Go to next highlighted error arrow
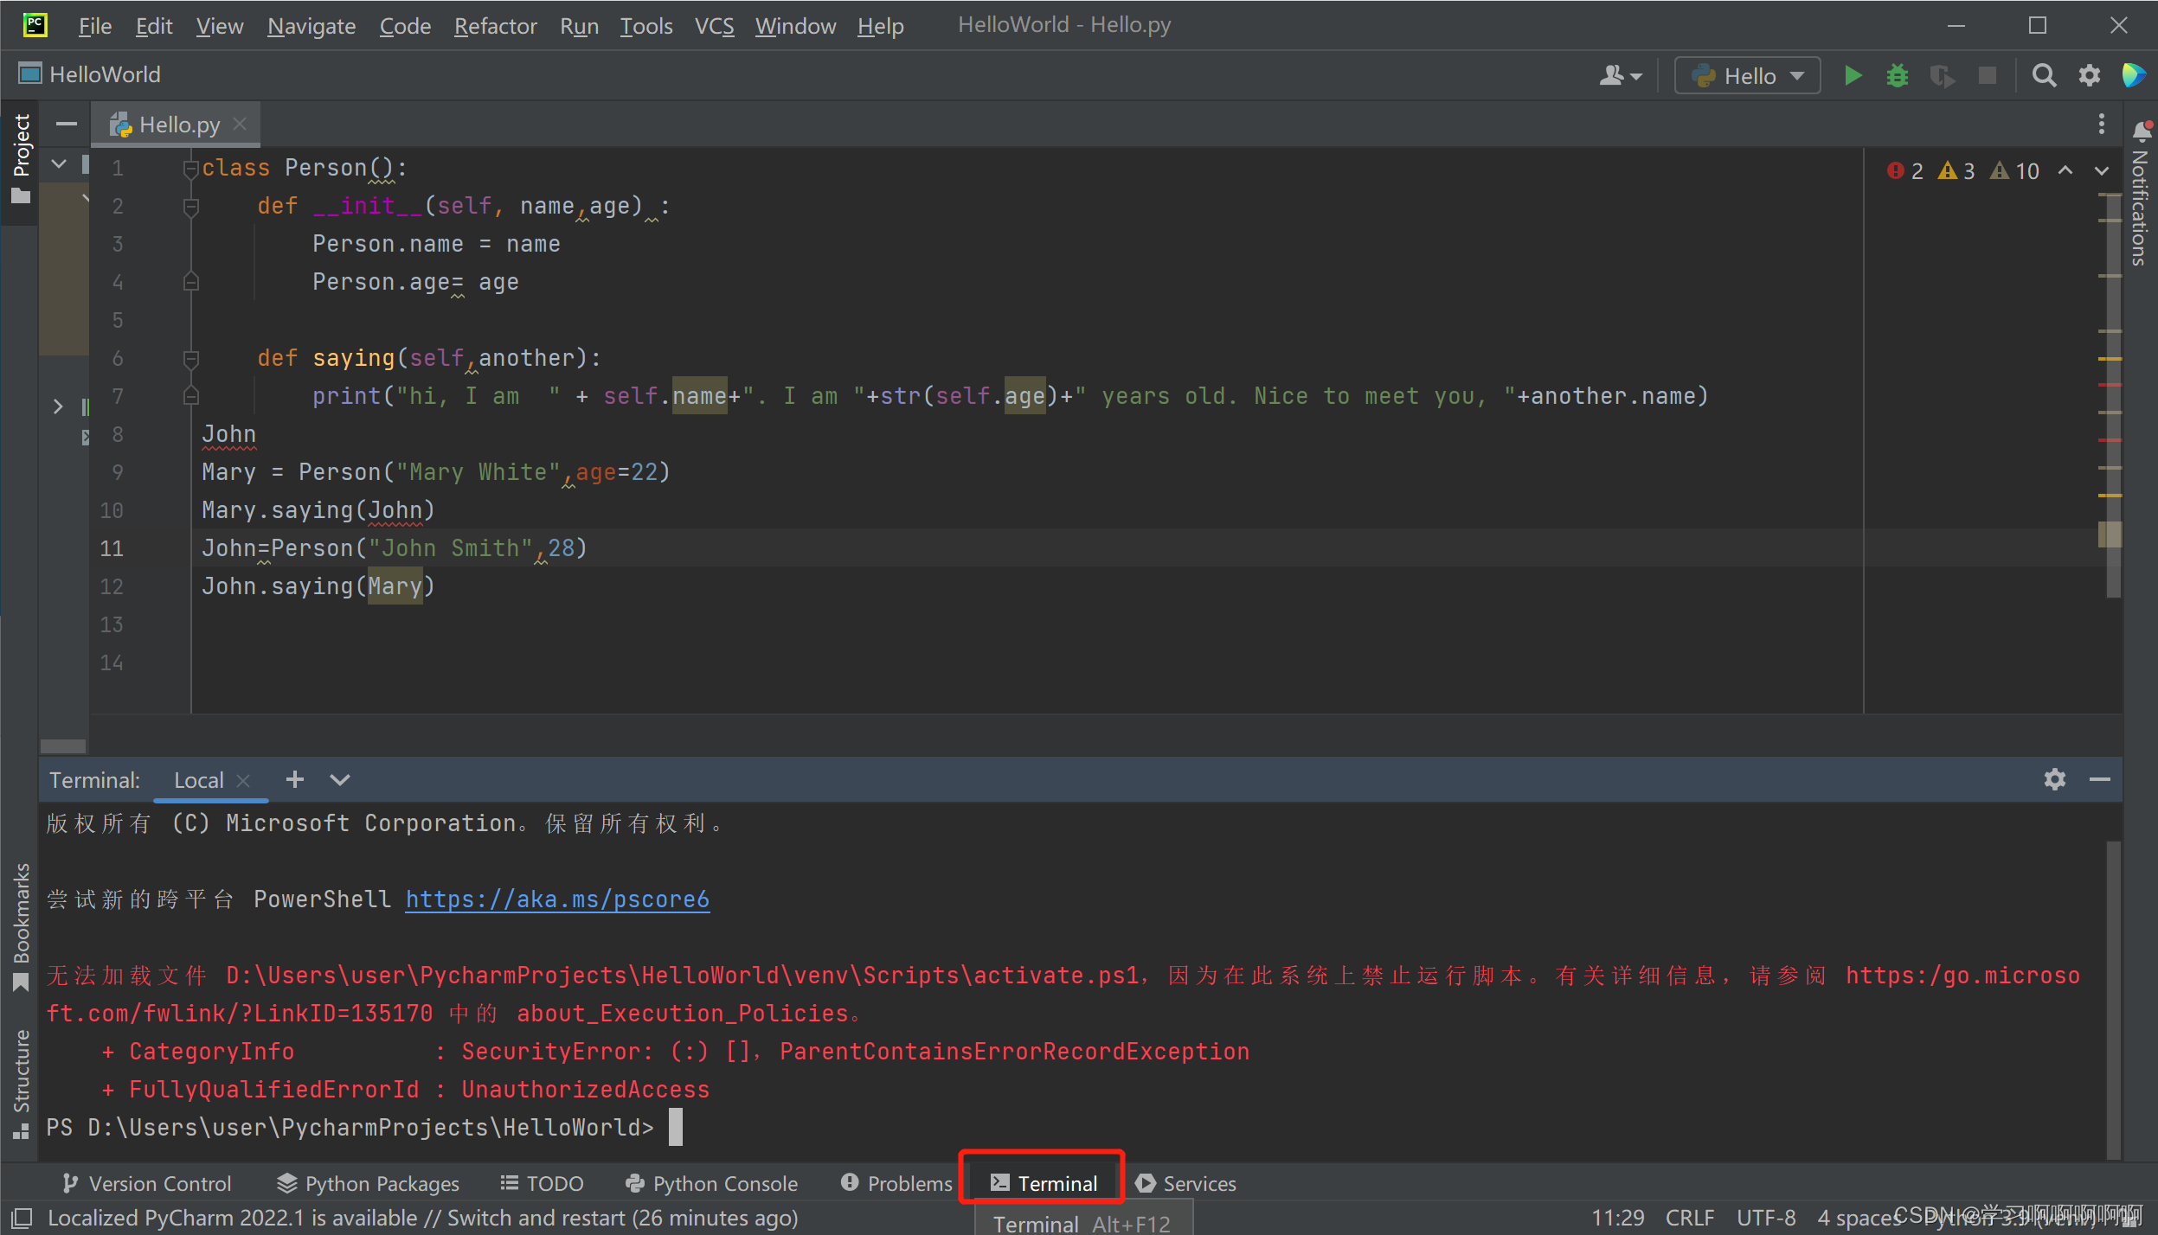 click(2102, 171)
